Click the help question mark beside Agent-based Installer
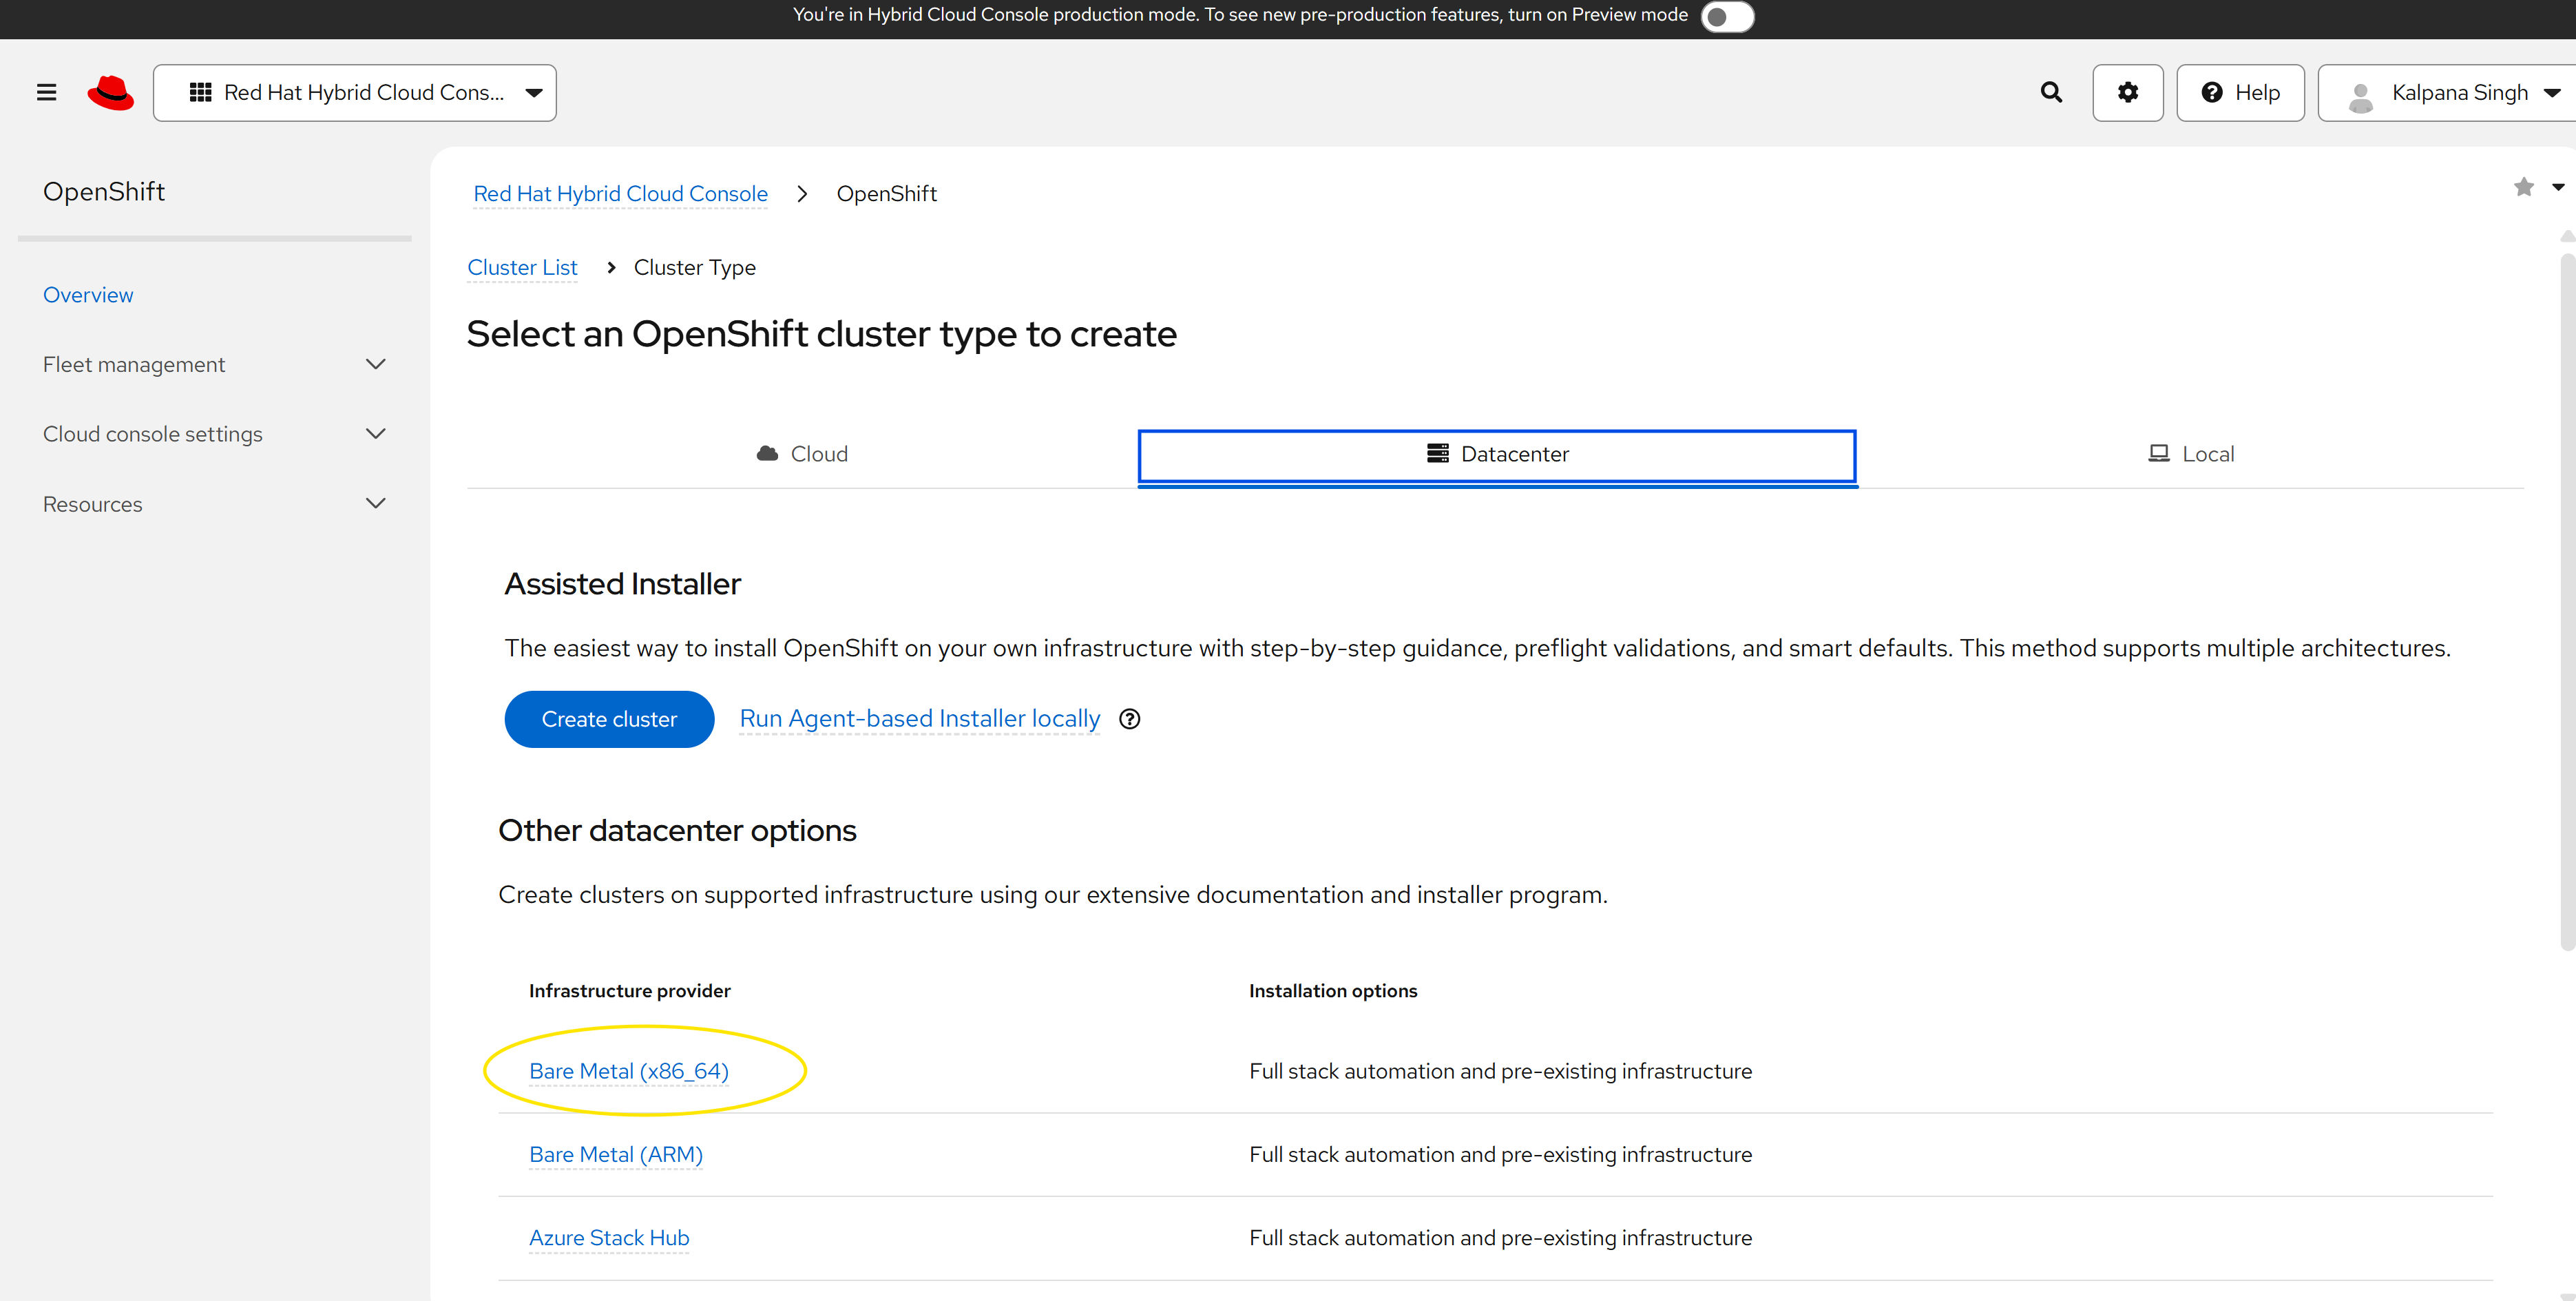The height and width of the screenshot is (1301, 2576). tap(1129, 719)
